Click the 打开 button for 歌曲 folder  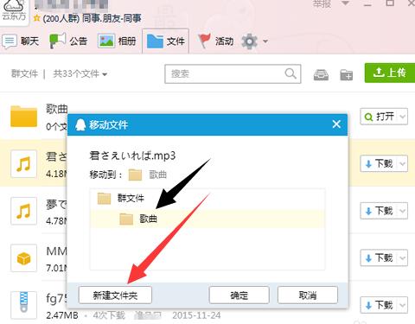tap(379, 117)
